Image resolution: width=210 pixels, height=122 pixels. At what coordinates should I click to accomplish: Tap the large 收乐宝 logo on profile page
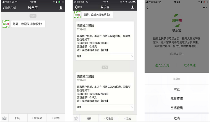[178, 19]
